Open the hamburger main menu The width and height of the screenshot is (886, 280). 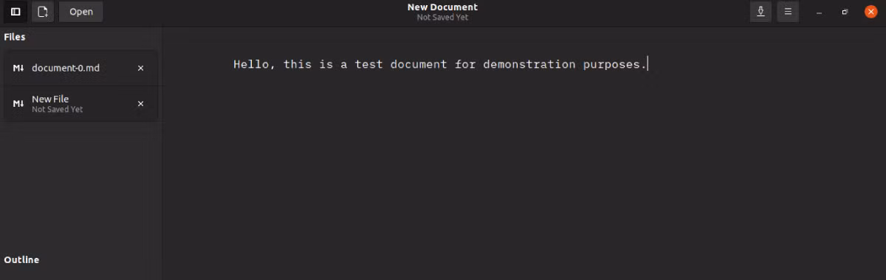tap(788, 12)
